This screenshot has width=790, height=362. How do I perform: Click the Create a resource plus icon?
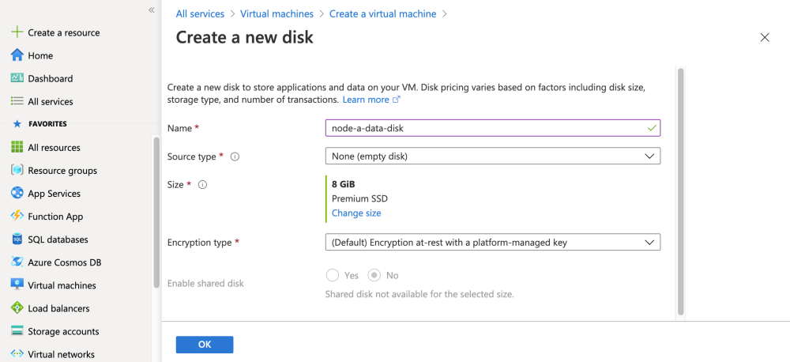(17, 32)
